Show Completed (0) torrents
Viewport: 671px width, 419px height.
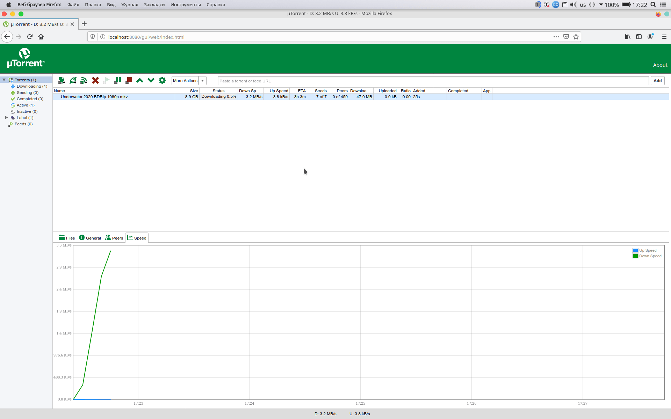point(30,99)
